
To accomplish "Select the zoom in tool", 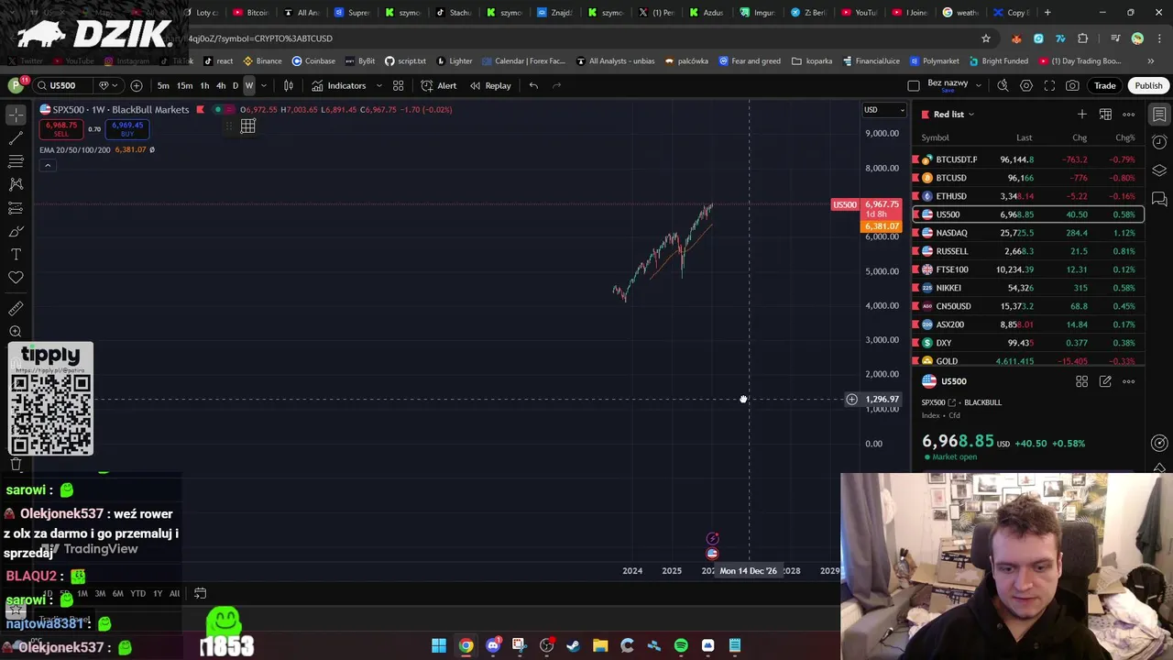I will (x=16, y=332).
